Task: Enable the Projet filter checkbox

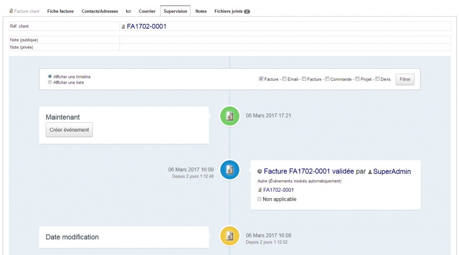Action: point(357,79)
